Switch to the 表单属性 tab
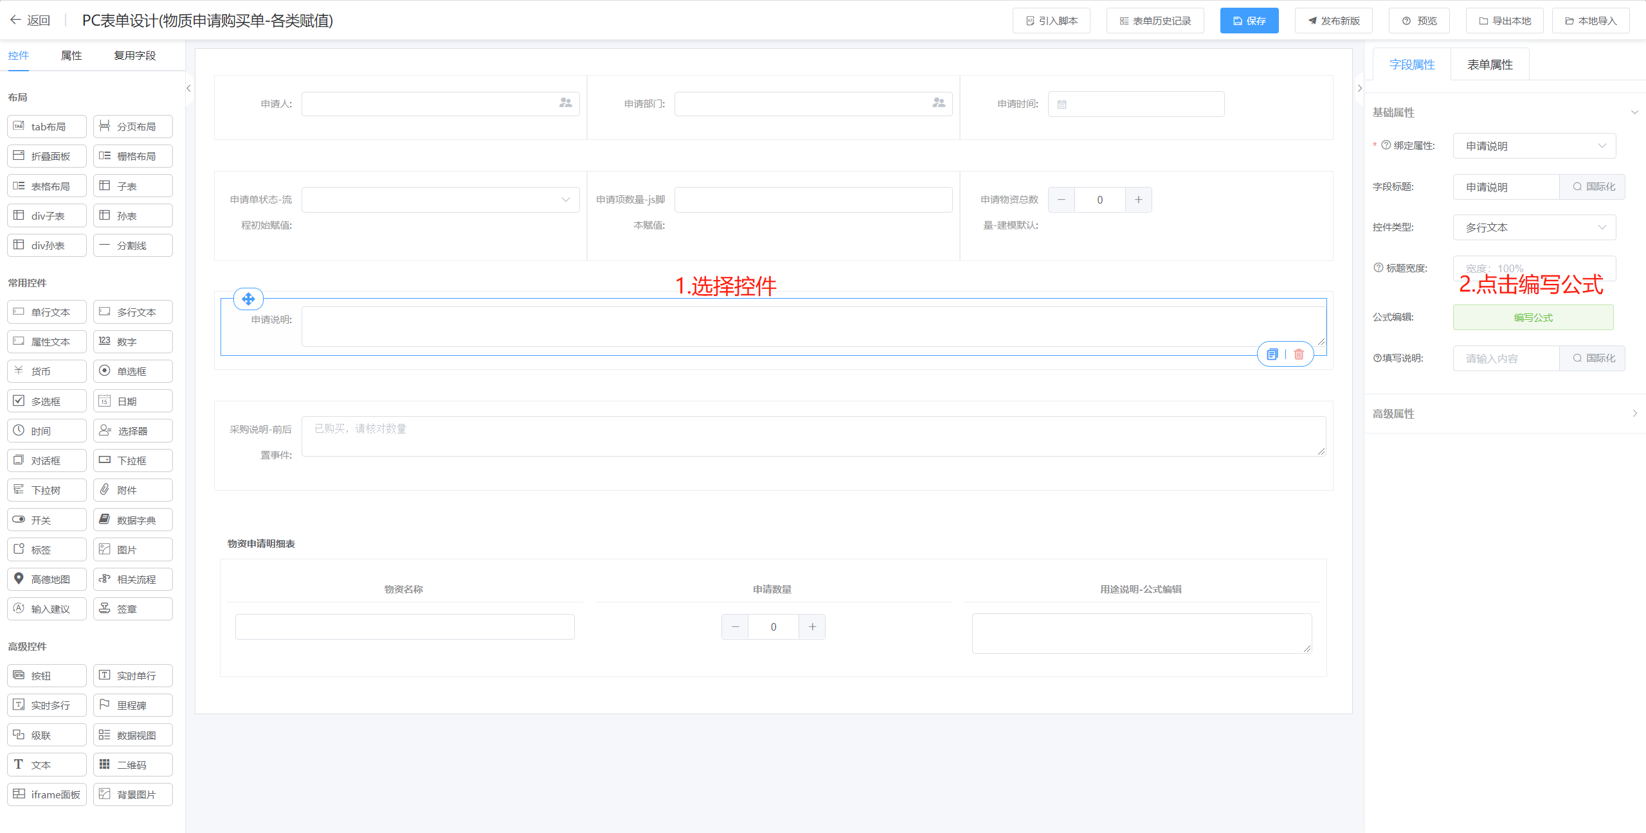This screenshot has height=833, width=1646. tap(1489, 64)
